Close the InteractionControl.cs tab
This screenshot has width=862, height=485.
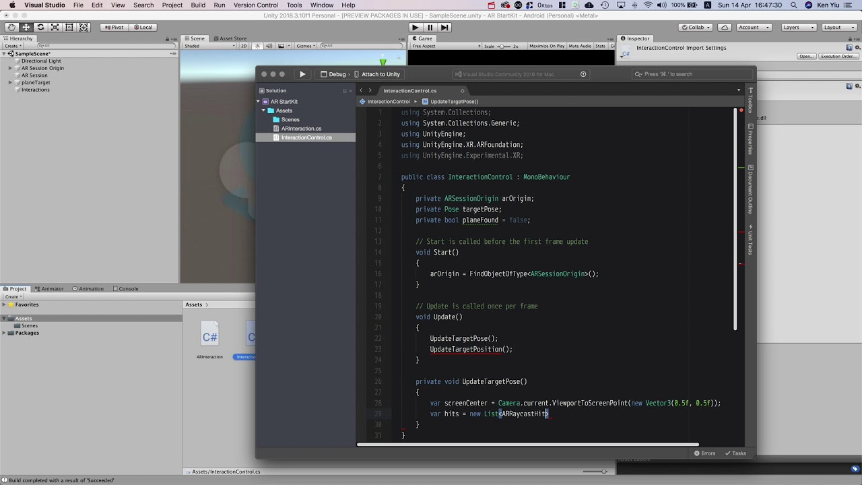[462, 90]
